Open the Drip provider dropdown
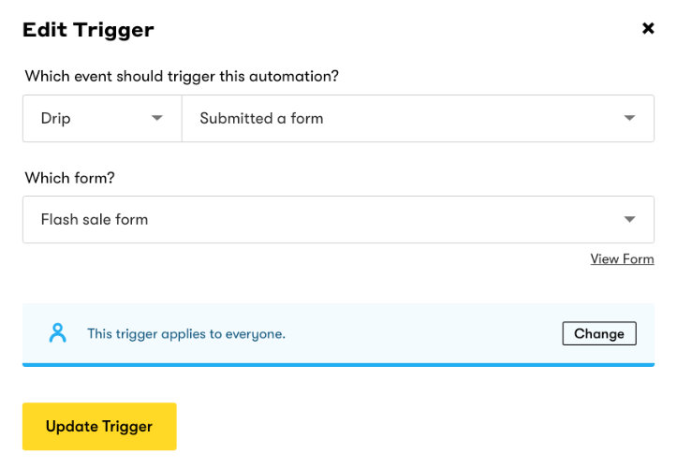 pyautogui.click(x=102, y=118)
